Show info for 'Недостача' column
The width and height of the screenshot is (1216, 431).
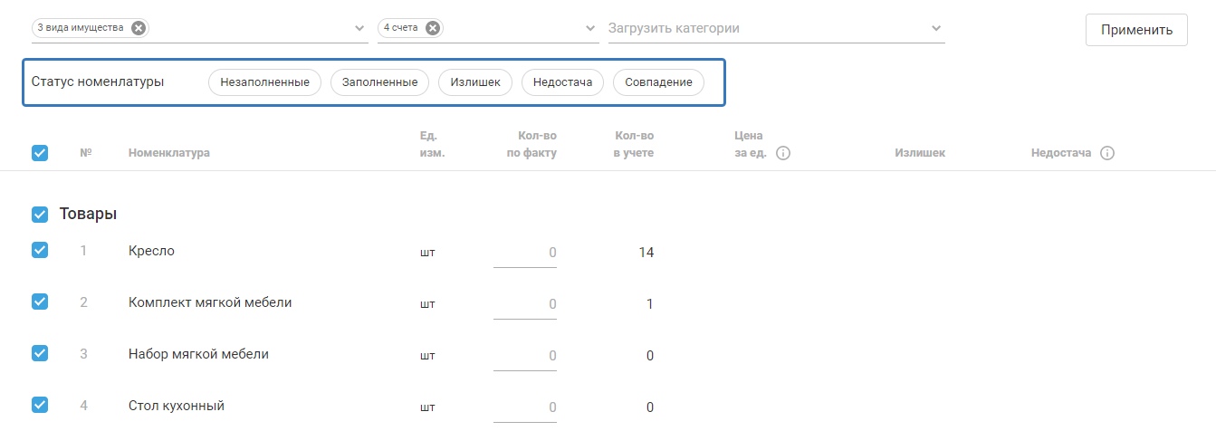1106,153
